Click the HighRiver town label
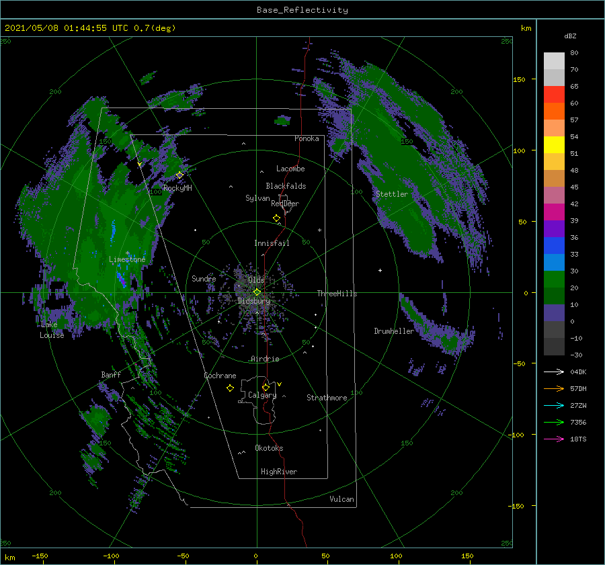Viewport: 605px width, 565px height. click(x=279, y=472)
